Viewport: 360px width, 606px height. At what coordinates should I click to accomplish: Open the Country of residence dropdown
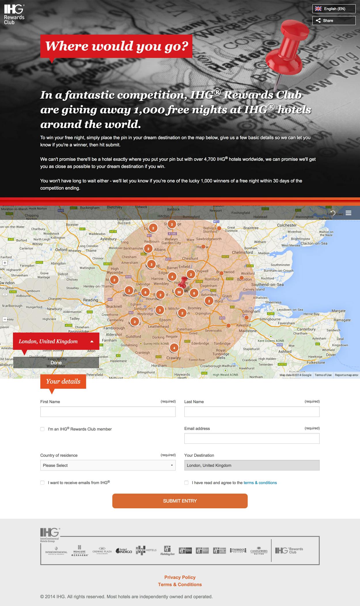coord(108,465)
